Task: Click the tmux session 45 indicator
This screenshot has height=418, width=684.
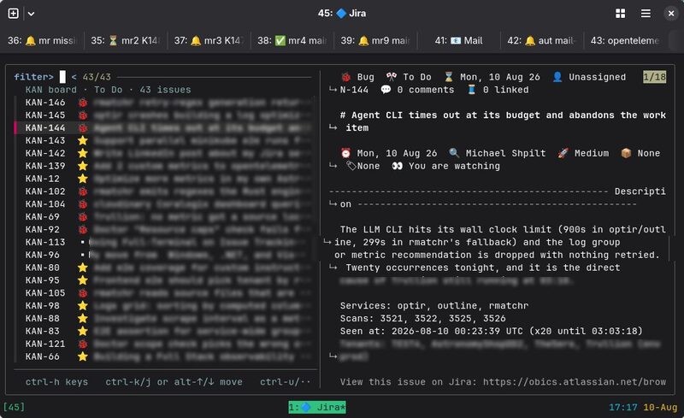Action: click(14, 407)
